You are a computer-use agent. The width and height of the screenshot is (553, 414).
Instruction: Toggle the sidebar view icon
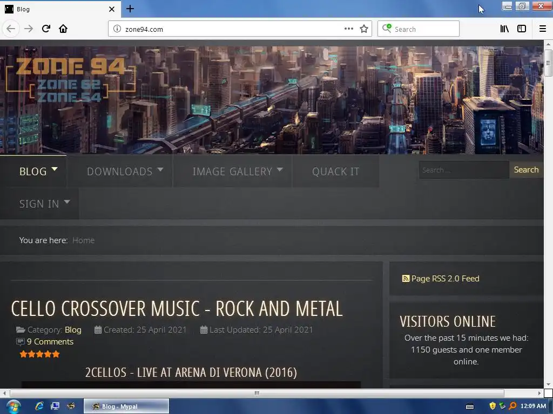(x=522, y=29)
